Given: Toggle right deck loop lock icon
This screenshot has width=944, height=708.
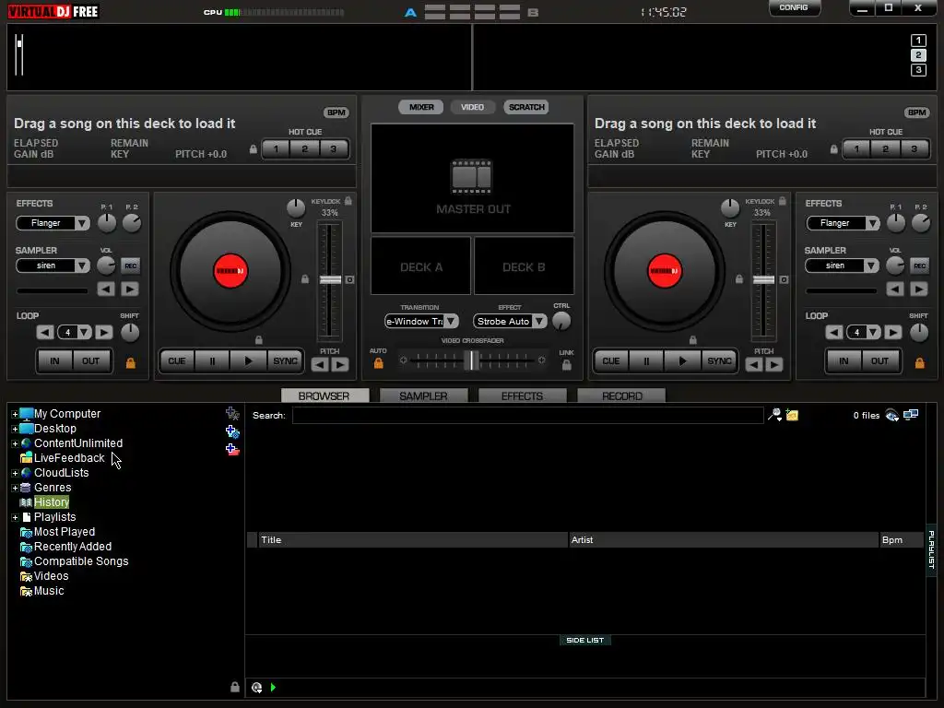Looking at the screenshot, I should (919, 363).
